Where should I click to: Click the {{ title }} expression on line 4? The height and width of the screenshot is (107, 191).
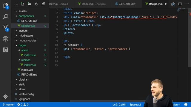point(78,21)
